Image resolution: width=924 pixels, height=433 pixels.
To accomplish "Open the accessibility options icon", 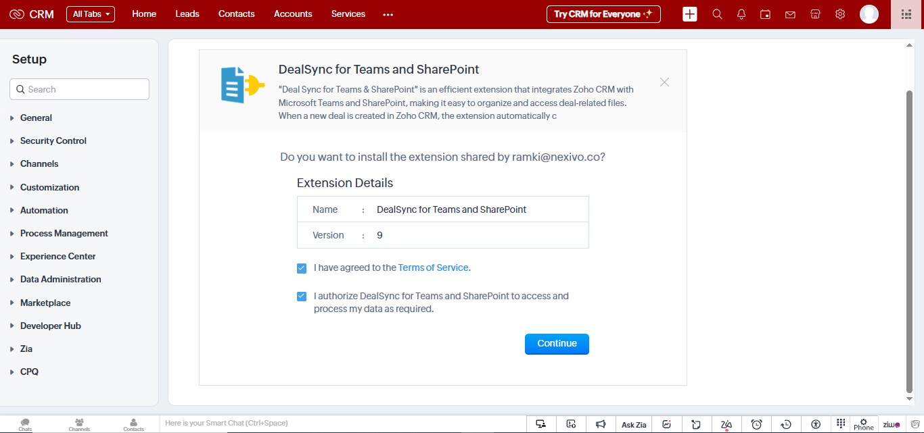I will coord(816,424).
